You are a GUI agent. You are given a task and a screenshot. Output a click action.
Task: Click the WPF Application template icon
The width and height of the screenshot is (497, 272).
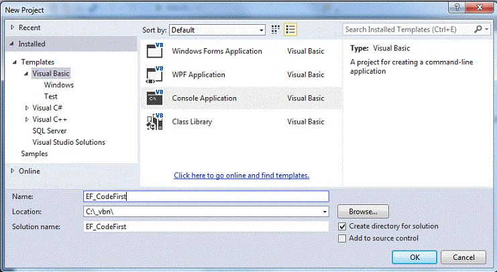pos(155,74)
